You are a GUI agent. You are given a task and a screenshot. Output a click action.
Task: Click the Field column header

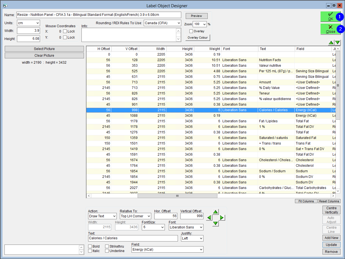coord(313,49)
